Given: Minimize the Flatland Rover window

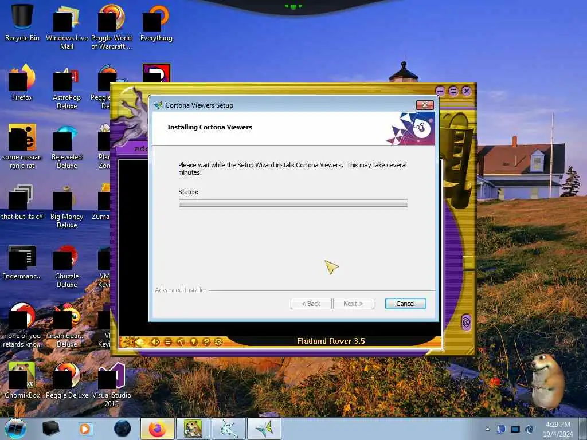Looking at the screenshot, I should [440, 91].
